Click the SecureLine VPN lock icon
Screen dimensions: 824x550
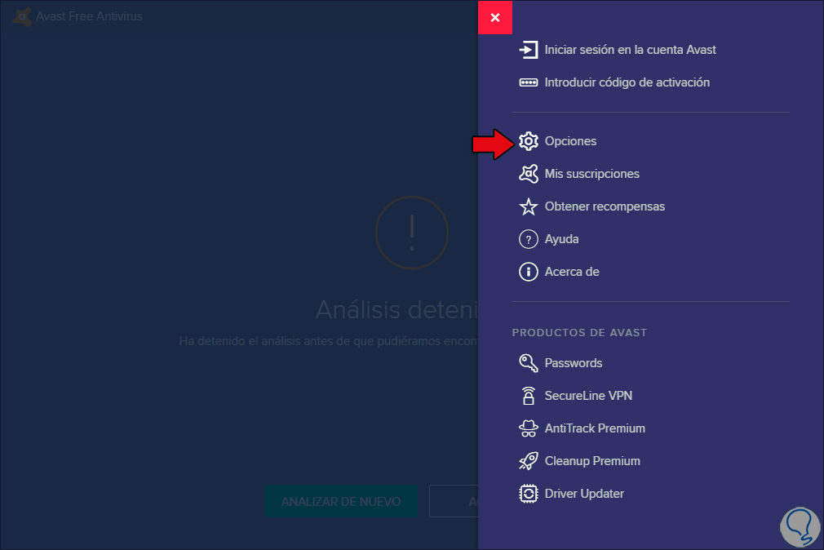(x=528, y=396)
